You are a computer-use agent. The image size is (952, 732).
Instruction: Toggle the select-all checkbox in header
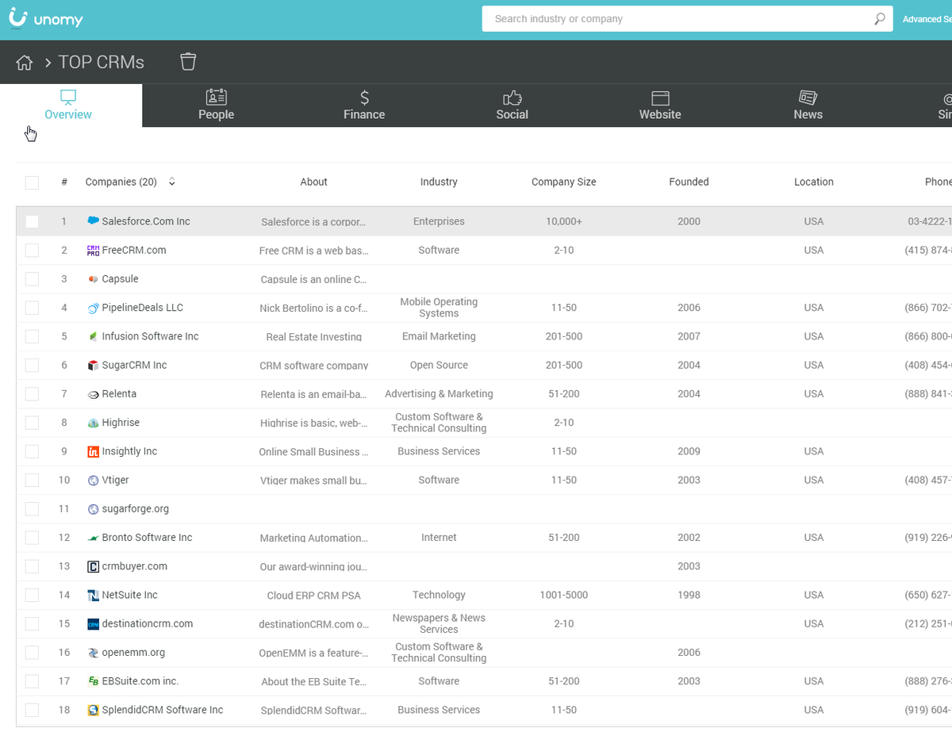click(x=32, y=182)
